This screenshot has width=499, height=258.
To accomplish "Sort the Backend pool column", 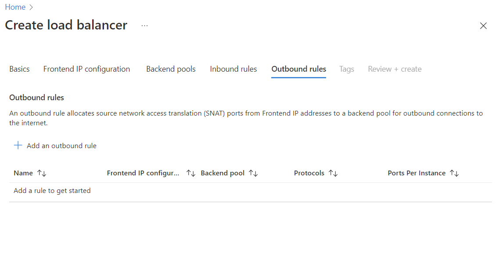I will pos(254,173).
